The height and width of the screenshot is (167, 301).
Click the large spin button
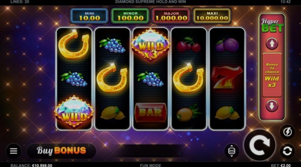click(x=260, y=145)
